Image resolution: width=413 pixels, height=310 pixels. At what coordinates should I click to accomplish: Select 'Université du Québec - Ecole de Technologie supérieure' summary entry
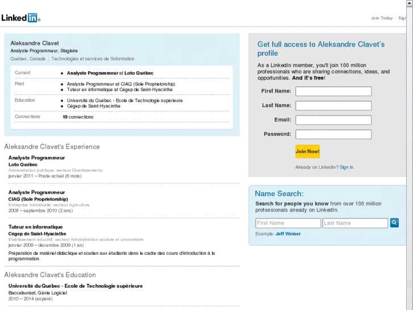pos(124,101)
